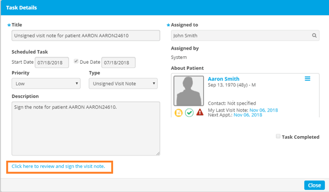The height and width of the screenshot is (192, 329).
Task: Click the green checkmark patient status icon
Action: point(189,113)
